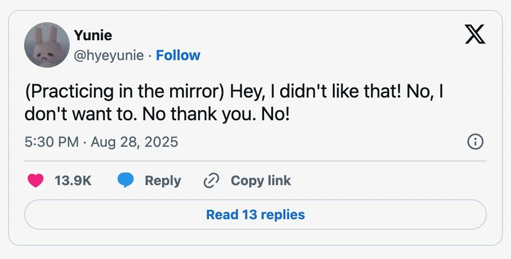Click the blue reply speech bubble icon
Screen dimensions: 511x259
coord(126,180)
